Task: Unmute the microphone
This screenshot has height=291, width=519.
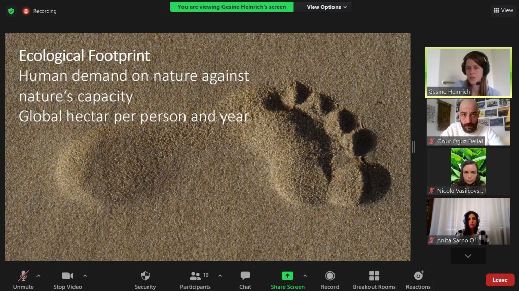Action: (23, 280)
